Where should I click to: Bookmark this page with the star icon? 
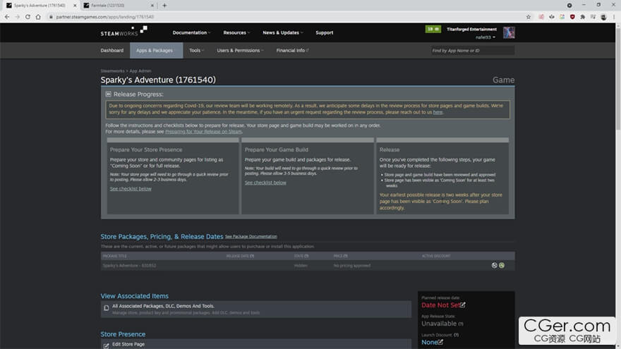pyautogui.click(x=529, y=17)
